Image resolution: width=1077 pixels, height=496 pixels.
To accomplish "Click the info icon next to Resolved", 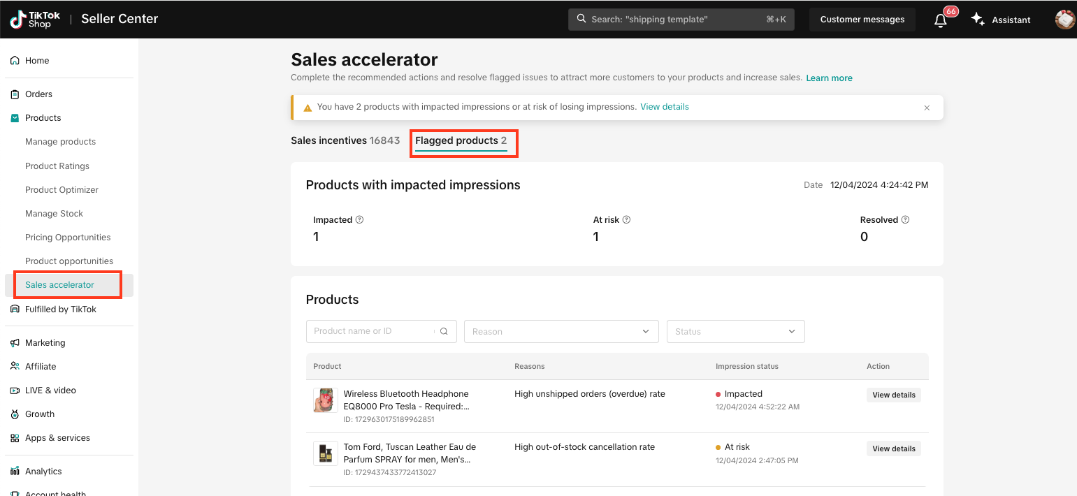I will (905, 219).
